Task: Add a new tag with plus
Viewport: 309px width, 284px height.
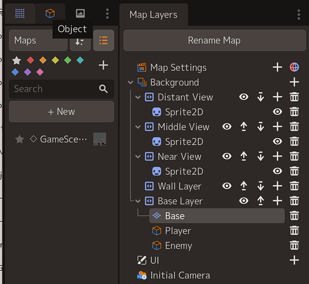Action: (103, 65)
